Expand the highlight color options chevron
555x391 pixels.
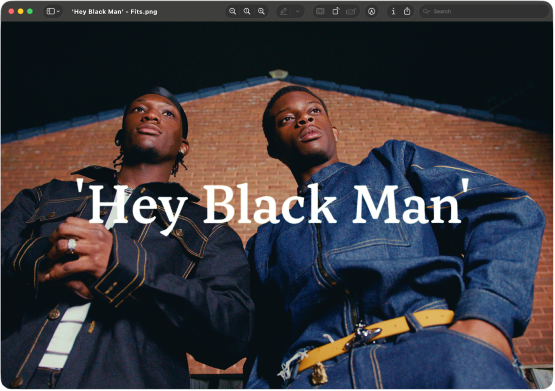297,11
